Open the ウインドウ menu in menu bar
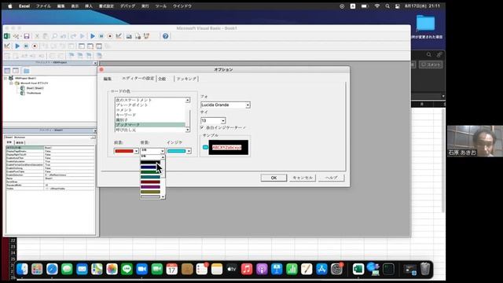Screen dimensions: 503x283 [182, 6]
